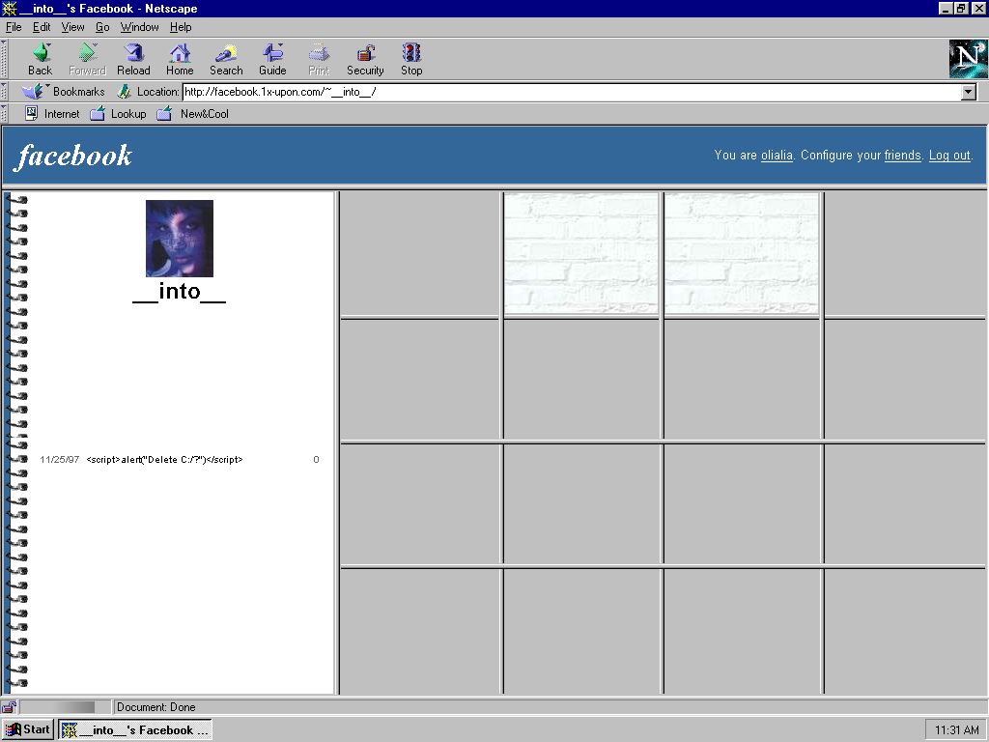The image size is (989, 742).
Task: Expand the Location URL history dropdown arrow
Action: point(969,92)
